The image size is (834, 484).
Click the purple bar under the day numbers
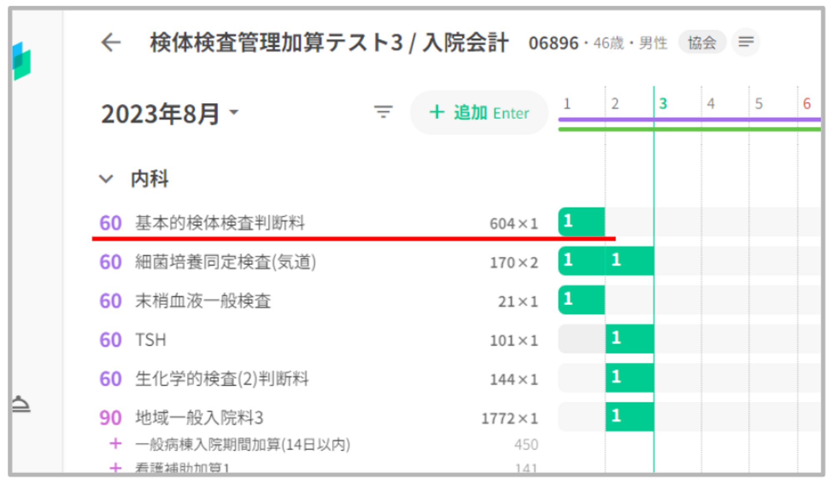click(x=688, y=120)
